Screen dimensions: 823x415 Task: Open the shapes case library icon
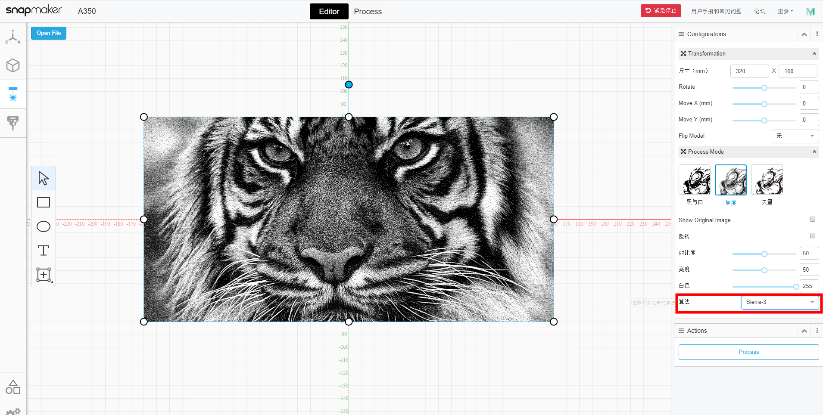click(13, 387)
